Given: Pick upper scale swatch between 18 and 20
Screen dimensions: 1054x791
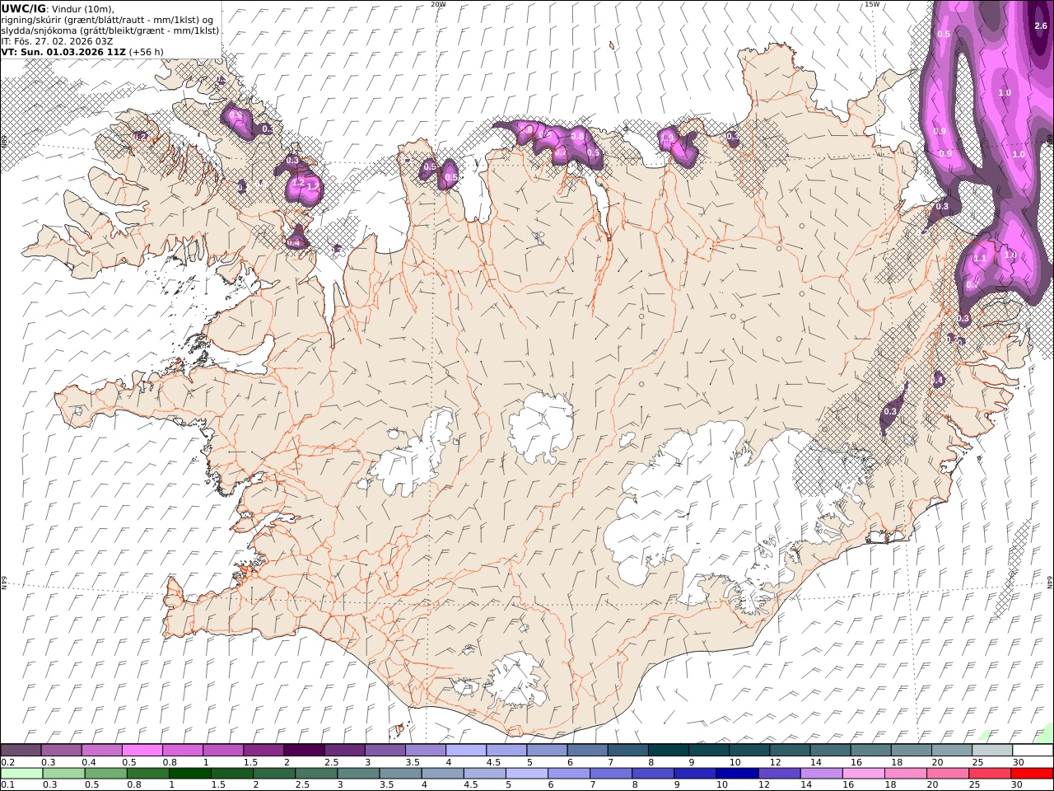Looking at the screenshot, I should pos(911,750).
